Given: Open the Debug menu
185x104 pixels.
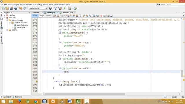Looking at the screenshot, I should tap(40, 5).
